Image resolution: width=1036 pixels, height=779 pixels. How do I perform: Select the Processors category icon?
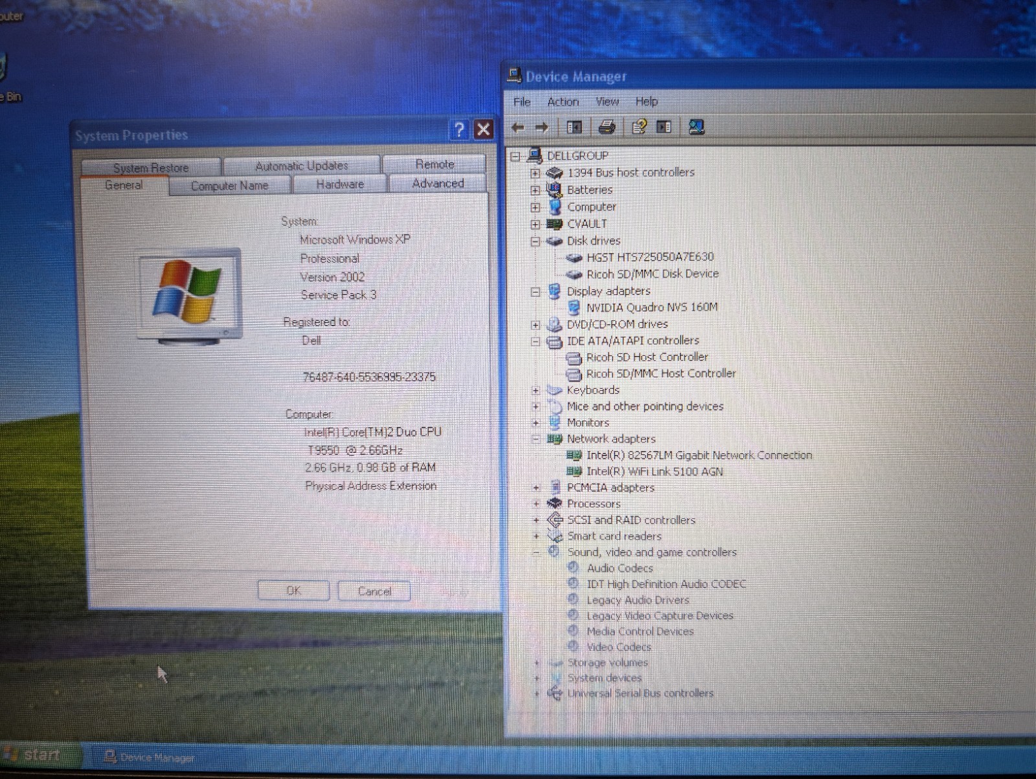[554, 503]
